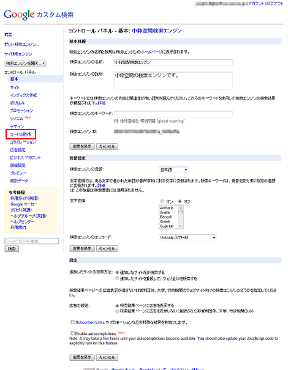Select Arabic in the language list
The height and width of the screenshot is (370, 288).
[165, 212]
